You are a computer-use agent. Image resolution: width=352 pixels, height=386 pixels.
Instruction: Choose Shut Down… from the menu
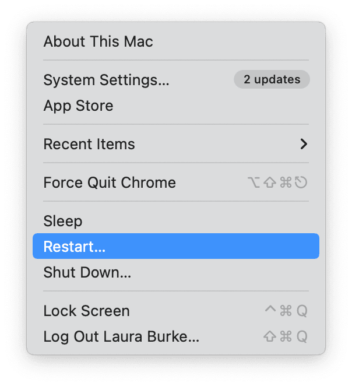click(87, 272)
